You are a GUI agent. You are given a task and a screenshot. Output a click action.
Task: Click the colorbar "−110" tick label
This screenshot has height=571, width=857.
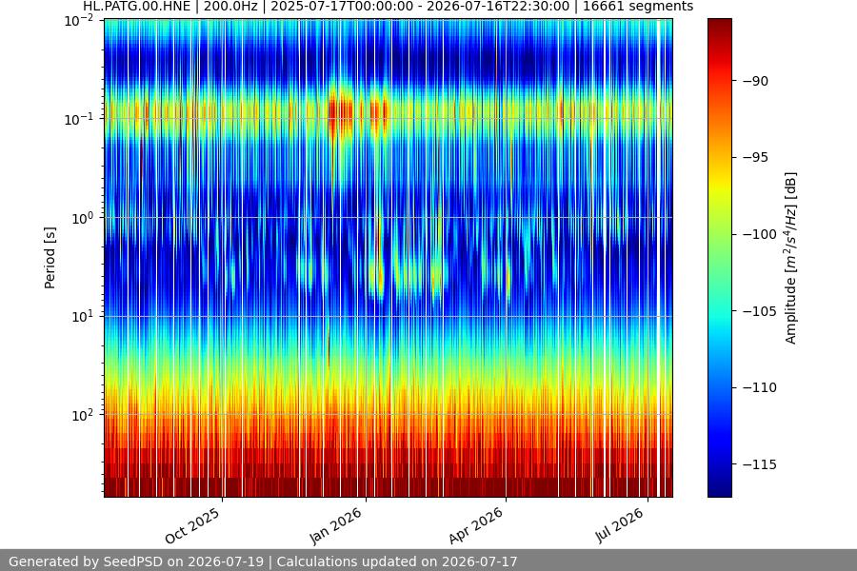pyautogui.click(x=760, y=387)
